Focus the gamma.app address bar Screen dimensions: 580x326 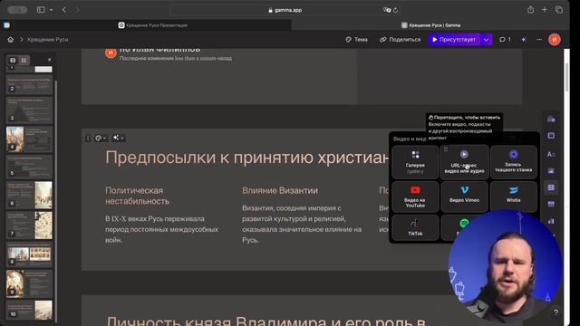[285, 10]
